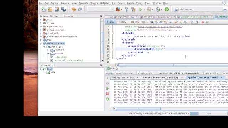Toggle fold marker at h:outputLabel line
The width and height of the screenshot is (228, 128).
pyautogui.click(x=113, y=49)
